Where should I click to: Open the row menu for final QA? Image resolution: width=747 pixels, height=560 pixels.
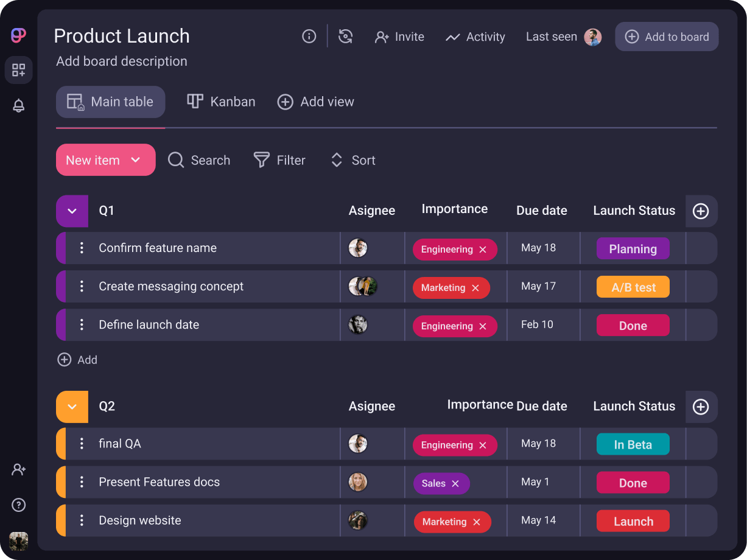(82, 444)
